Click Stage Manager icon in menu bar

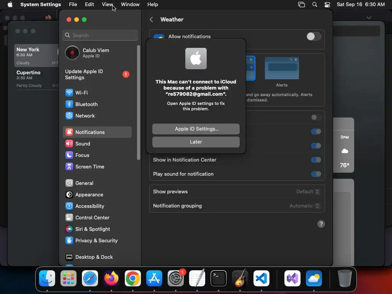302,5
